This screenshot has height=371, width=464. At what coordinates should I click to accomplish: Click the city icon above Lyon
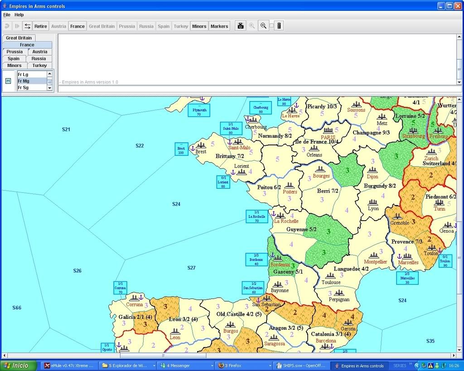click(x=373, y=202)
